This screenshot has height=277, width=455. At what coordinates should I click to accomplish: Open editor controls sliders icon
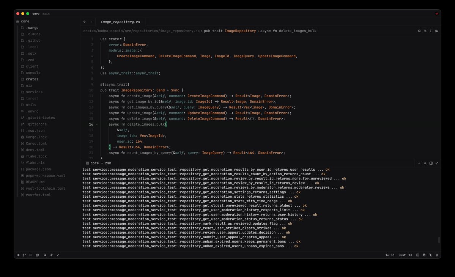(436, 31)
